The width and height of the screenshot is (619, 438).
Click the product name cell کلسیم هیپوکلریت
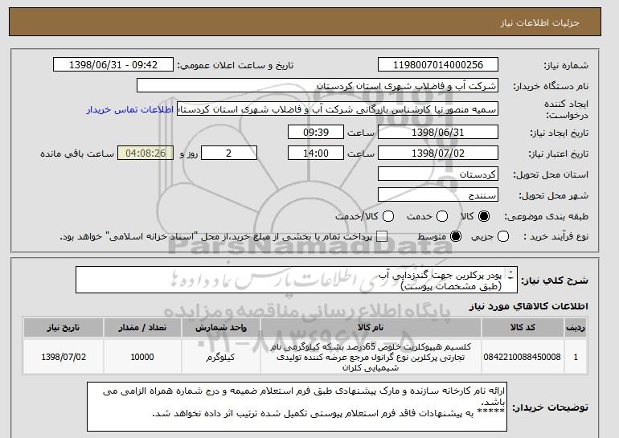click(371, 357)
